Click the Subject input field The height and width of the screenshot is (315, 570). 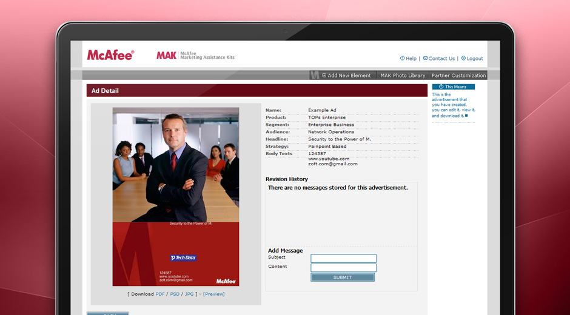[x=344, y=258]
